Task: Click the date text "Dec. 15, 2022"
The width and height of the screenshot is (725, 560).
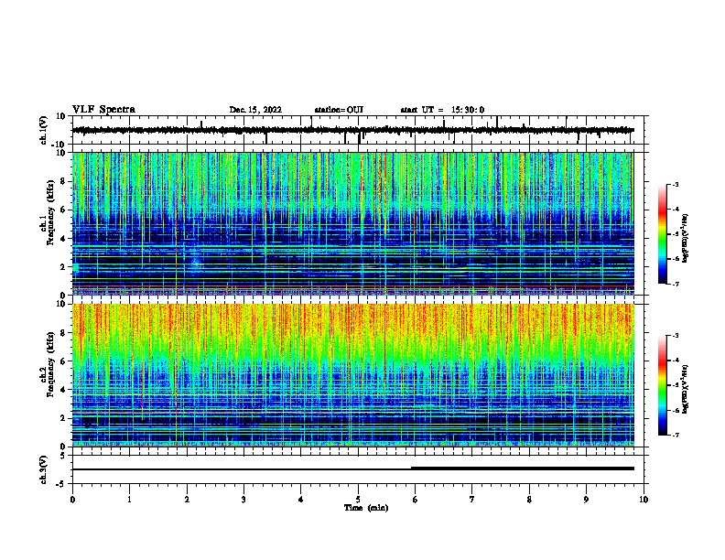Action: point(255,110)
